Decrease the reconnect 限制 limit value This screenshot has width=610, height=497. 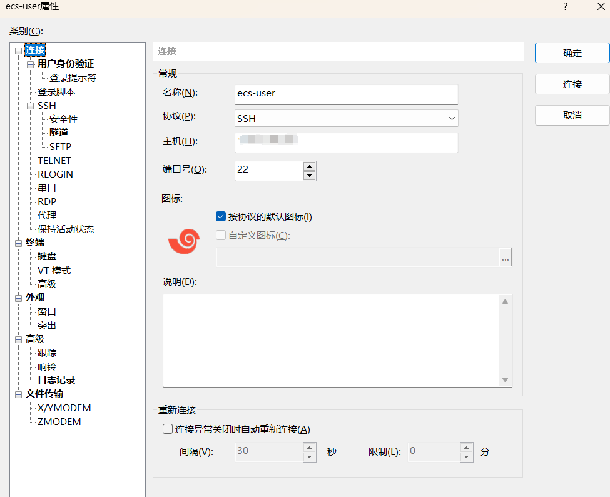click(x=467, y=456)
